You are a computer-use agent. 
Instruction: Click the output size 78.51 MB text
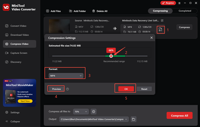132,32
